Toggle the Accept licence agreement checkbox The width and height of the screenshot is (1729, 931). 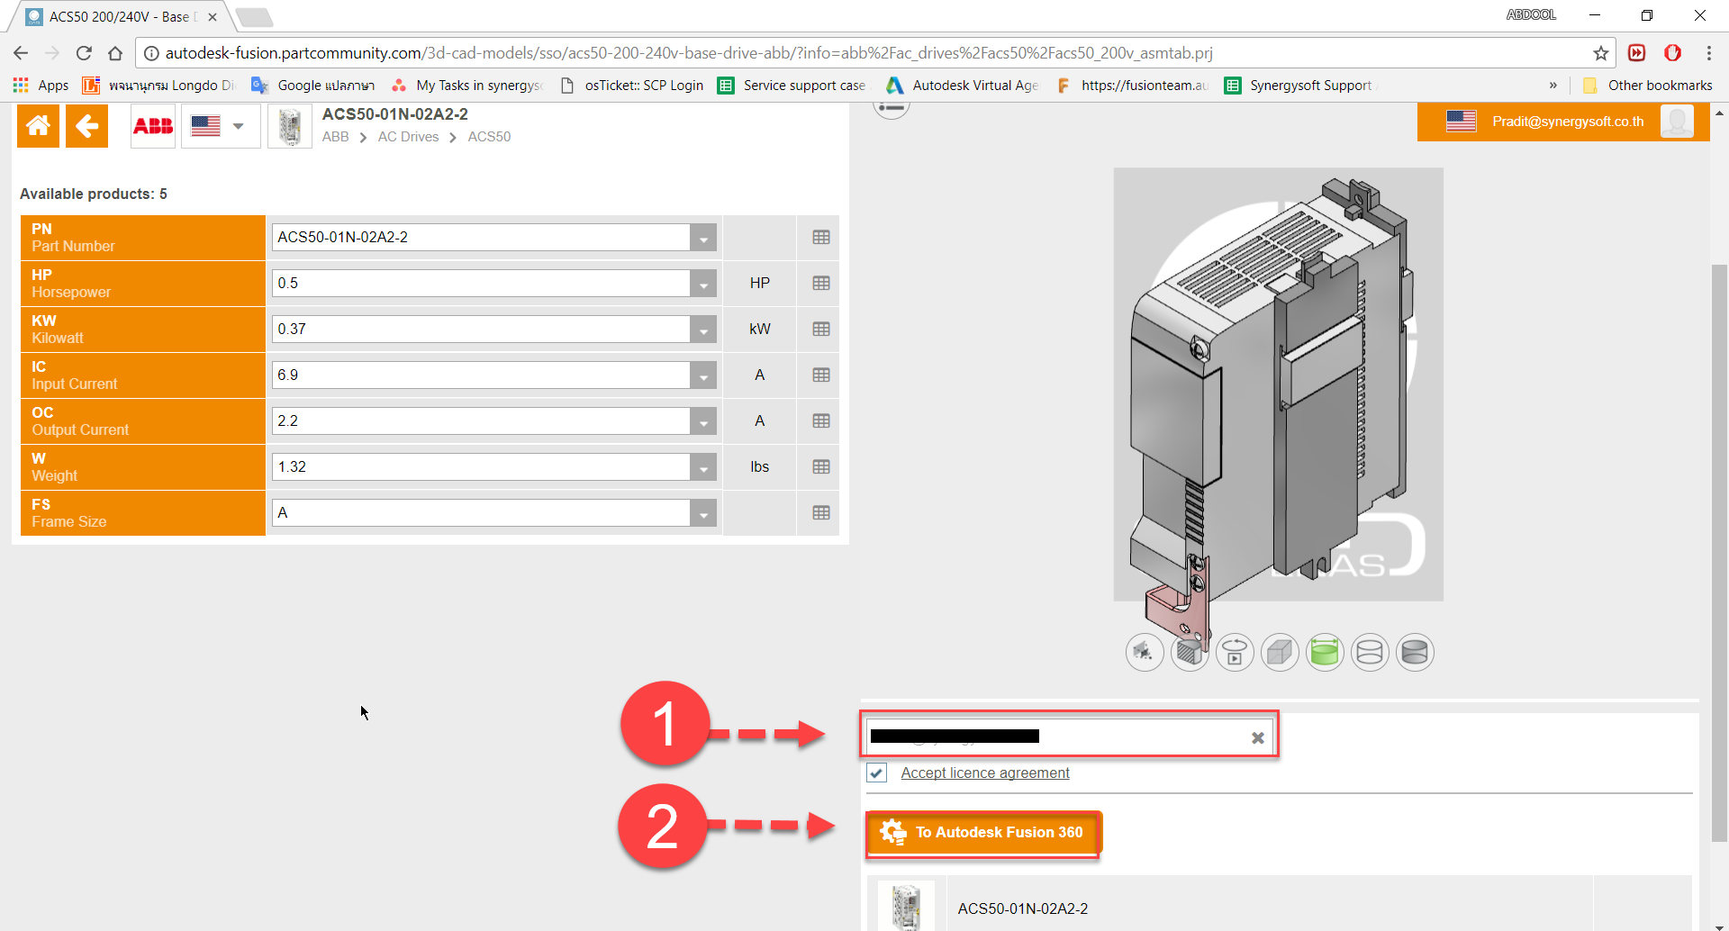876,773
